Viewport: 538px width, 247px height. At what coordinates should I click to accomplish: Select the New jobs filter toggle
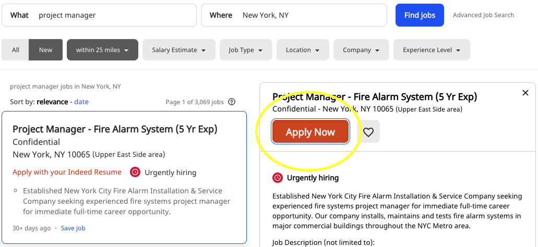point(45,50)
